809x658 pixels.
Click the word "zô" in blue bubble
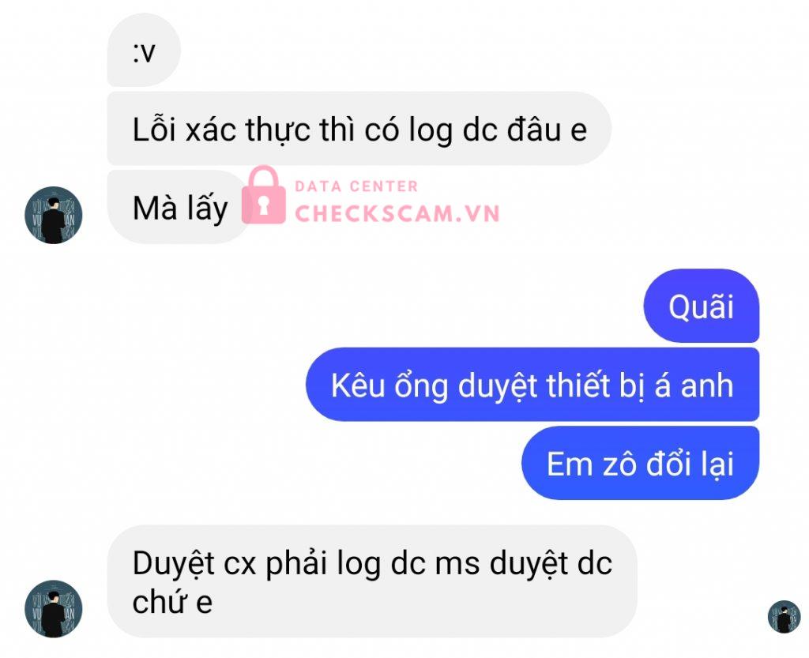point(619,464)
